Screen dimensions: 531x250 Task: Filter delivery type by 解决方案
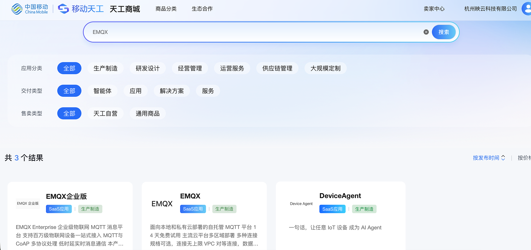pyautogui.click(x=172, y=91)
